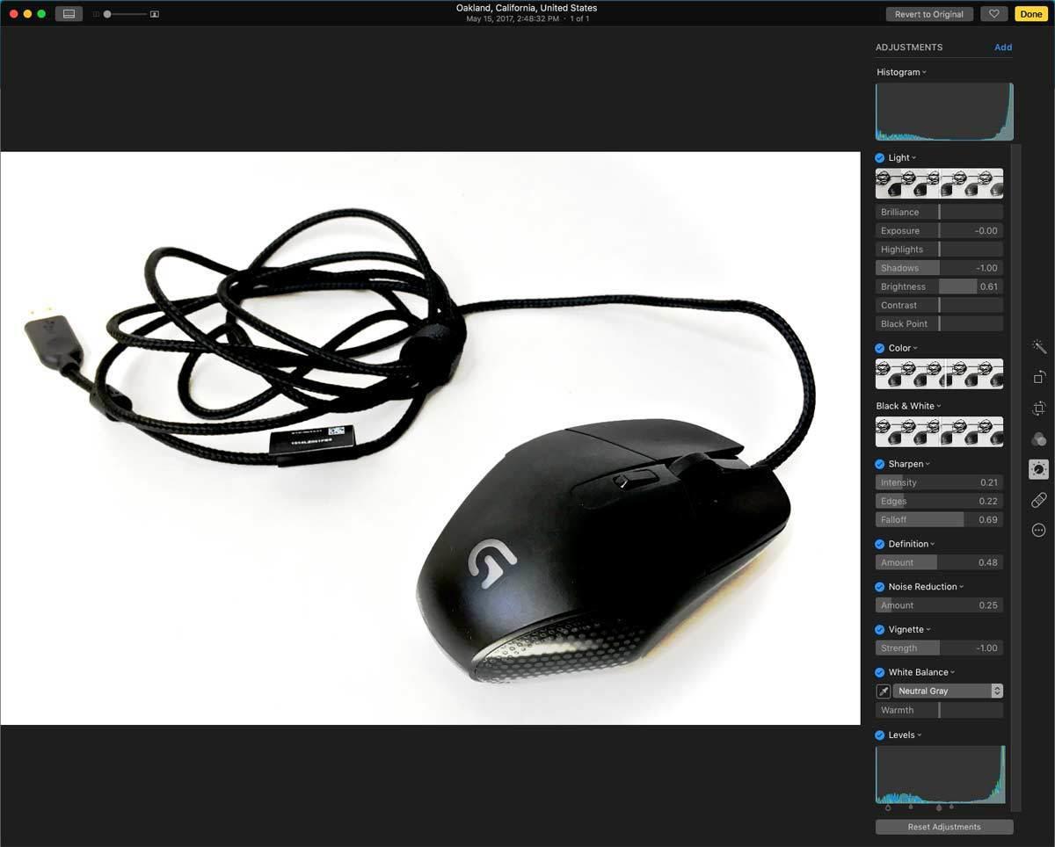Collapse the Light section header
Screen dimensions: 1055x847
tap(902, 158)
